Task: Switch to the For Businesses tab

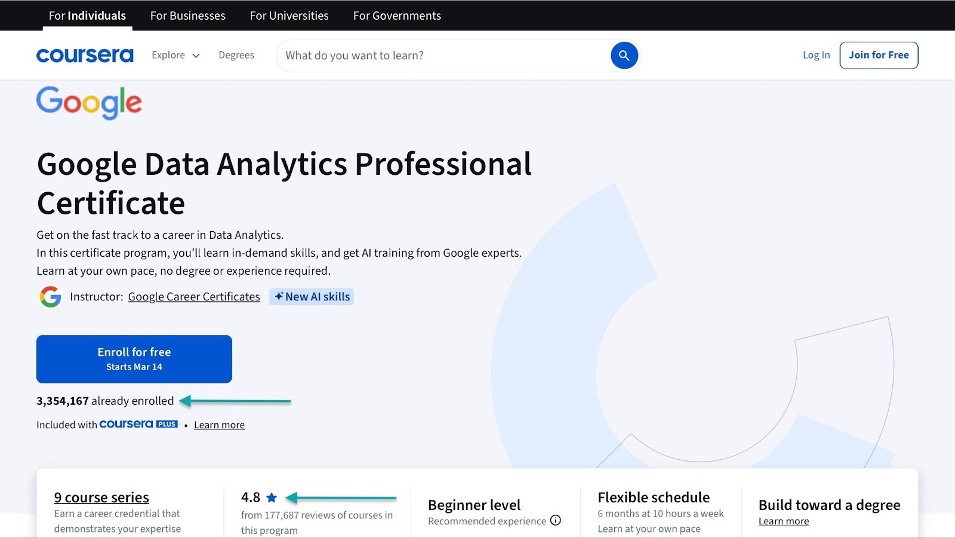Action: pos(187,16)
